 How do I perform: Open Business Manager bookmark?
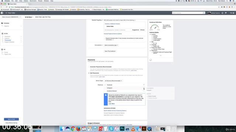(30, 10)
